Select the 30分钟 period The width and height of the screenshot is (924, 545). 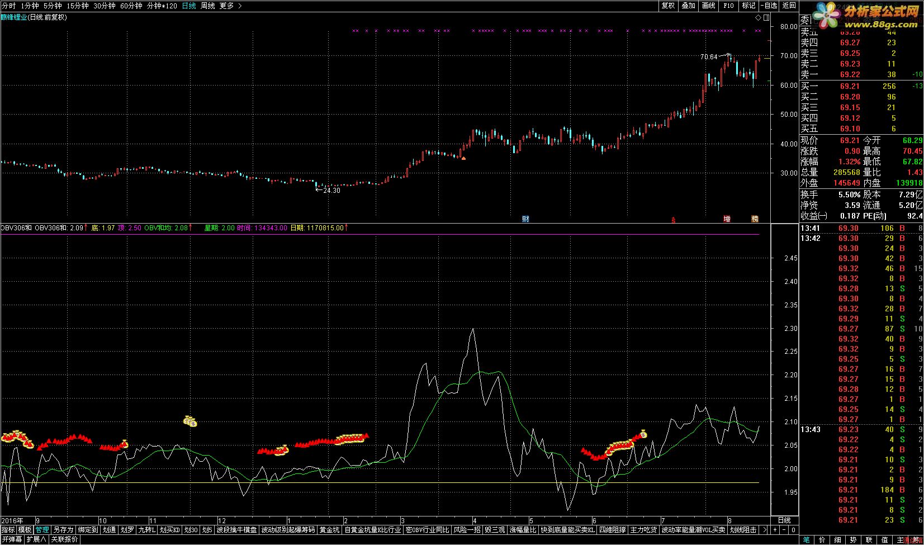click(104, 6)
